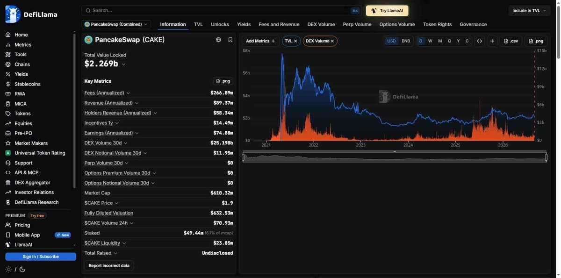The width and height of the screenshot is (561, 278).
Task: Open DEX Aggregator sidebar item
Action: (x=32, y=183)
